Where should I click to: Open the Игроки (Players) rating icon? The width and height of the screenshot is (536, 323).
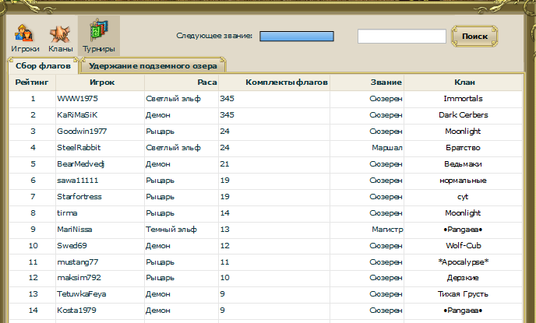tap(25, 36)
